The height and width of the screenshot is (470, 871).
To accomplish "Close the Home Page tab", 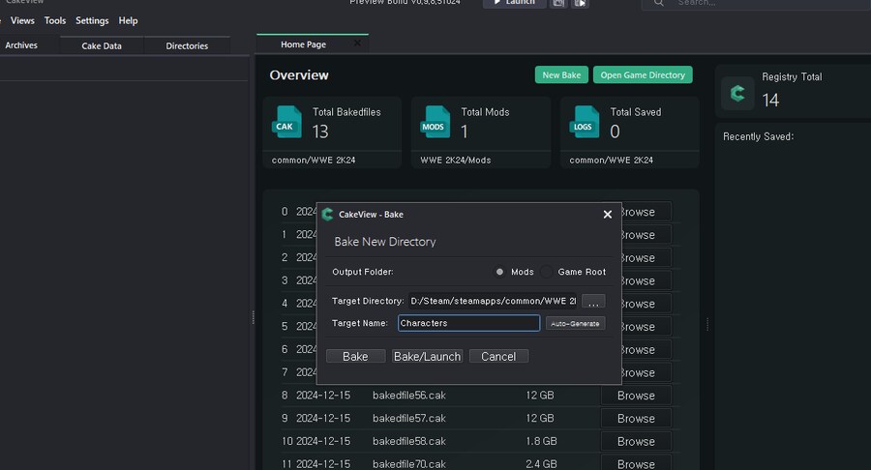I will click(x=357, y=44).
